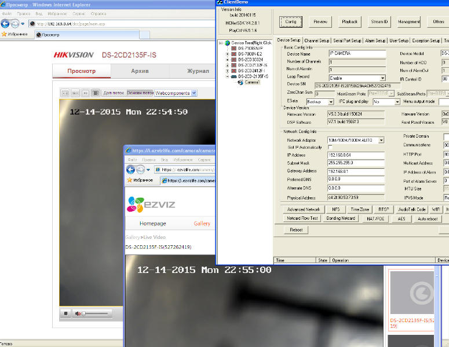
Task: Click the NAT/PDE button
Action: coord(375,219)
